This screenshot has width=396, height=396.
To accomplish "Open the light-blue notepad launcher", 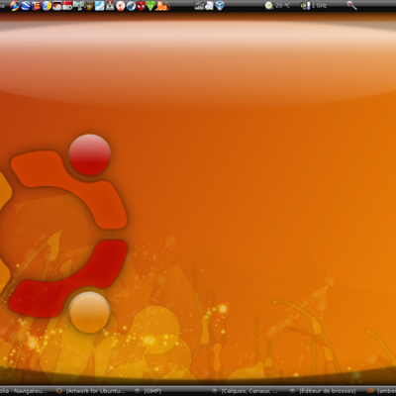I will click(99, 6).
